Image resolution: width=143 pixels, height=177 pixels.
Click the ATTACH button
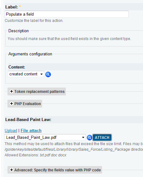point(102,138)
